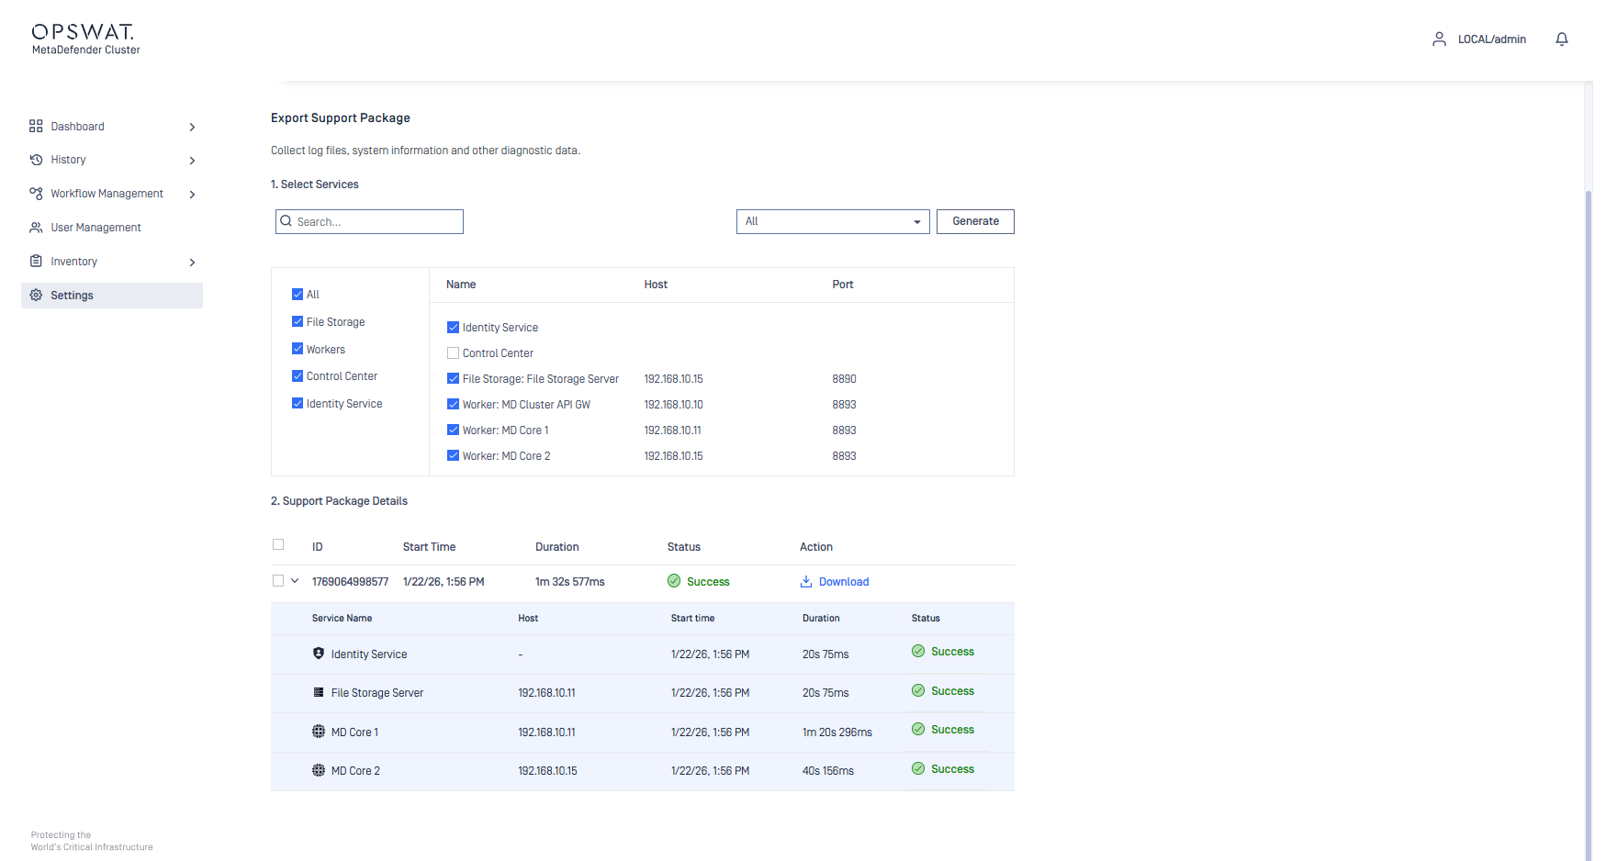Open the All filter dropdown
This screenshot has width=1606, height=861.
[832, 222]
